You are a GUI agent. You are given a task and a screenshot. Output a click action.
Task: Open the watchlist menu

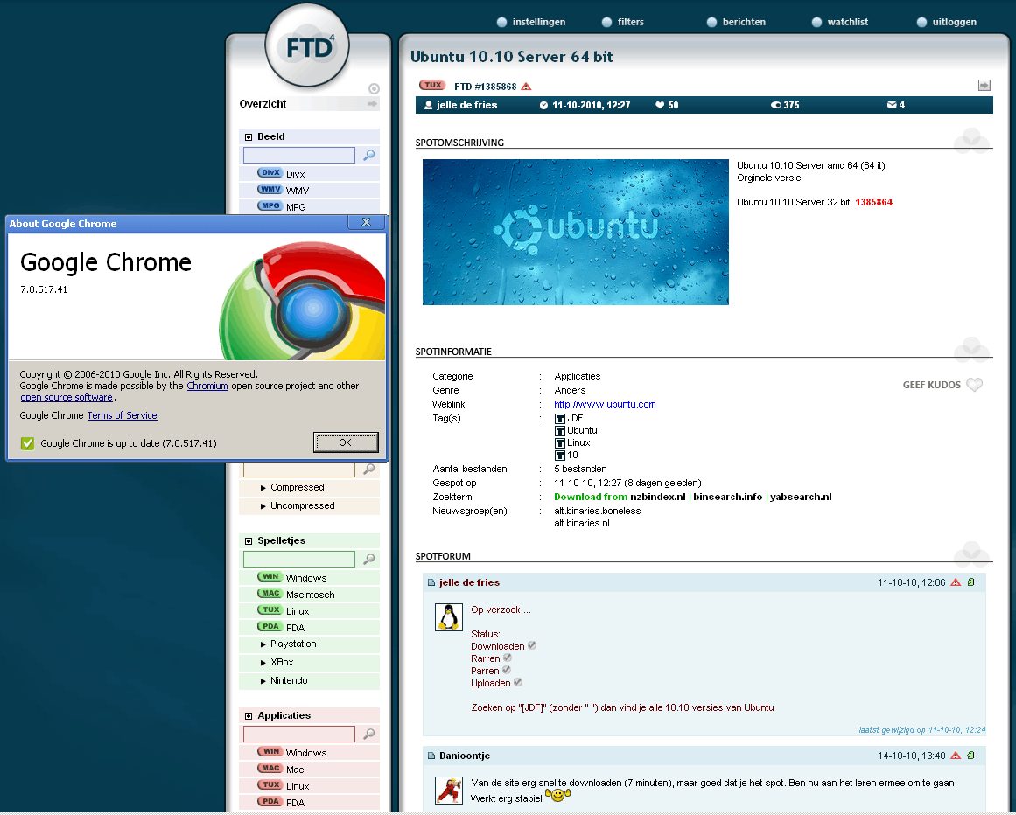pyautogui.click(x=840, y=22)
